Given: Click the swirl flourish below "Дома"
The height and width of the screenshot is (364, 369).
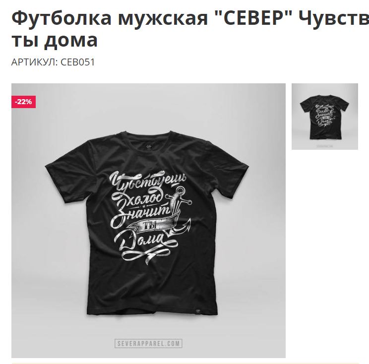Looking at the screenshot, I should 146,255.
